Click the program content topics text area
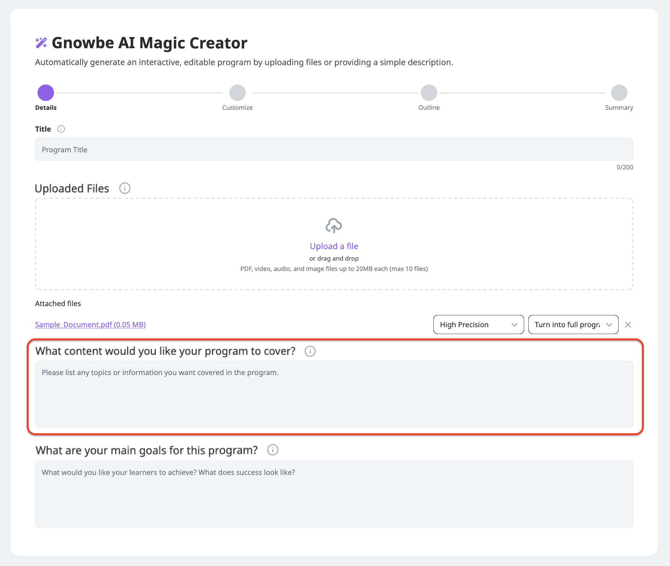The height and width of the screenshot is (566, 670). coord(334,394)
